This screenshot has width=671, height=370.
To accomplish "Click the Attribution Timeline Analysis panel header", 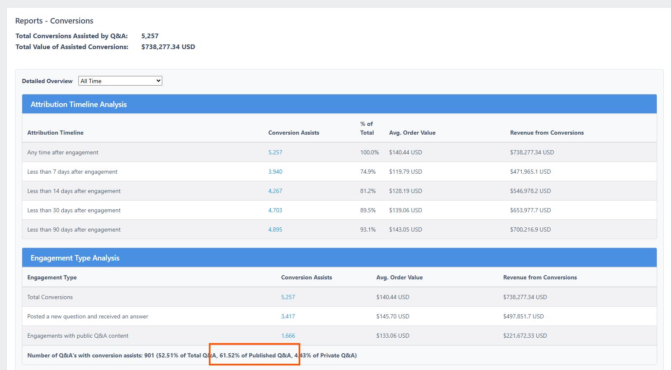I will [78, 104].
